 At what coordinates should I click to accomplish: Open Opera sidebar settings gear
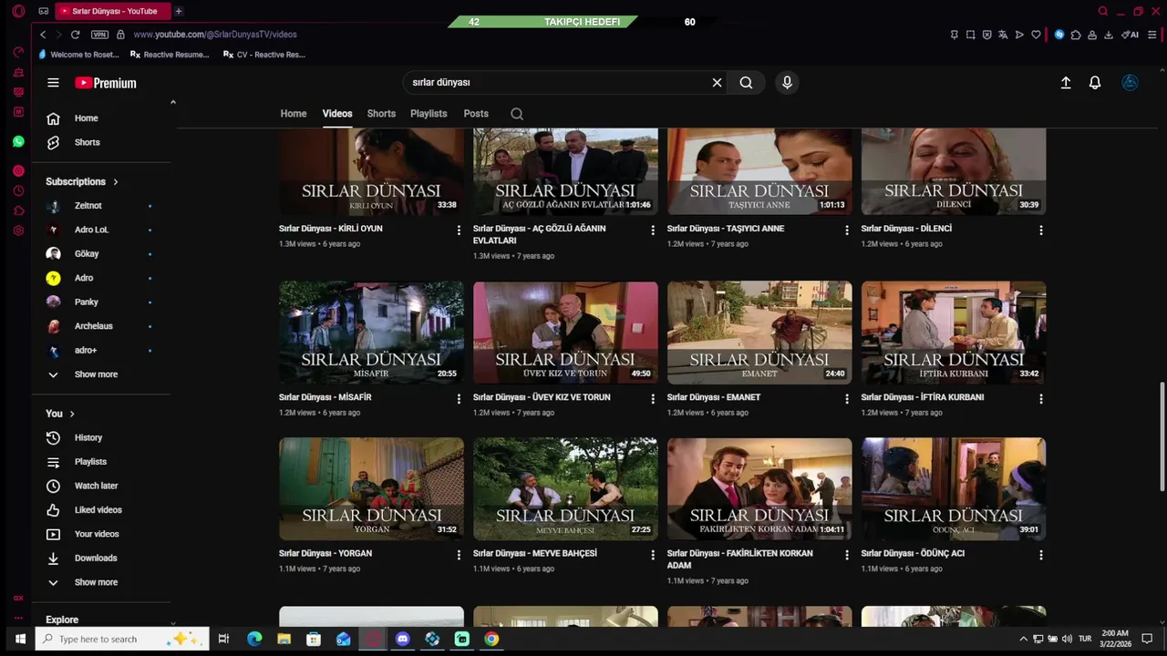[x=18, y=231]
